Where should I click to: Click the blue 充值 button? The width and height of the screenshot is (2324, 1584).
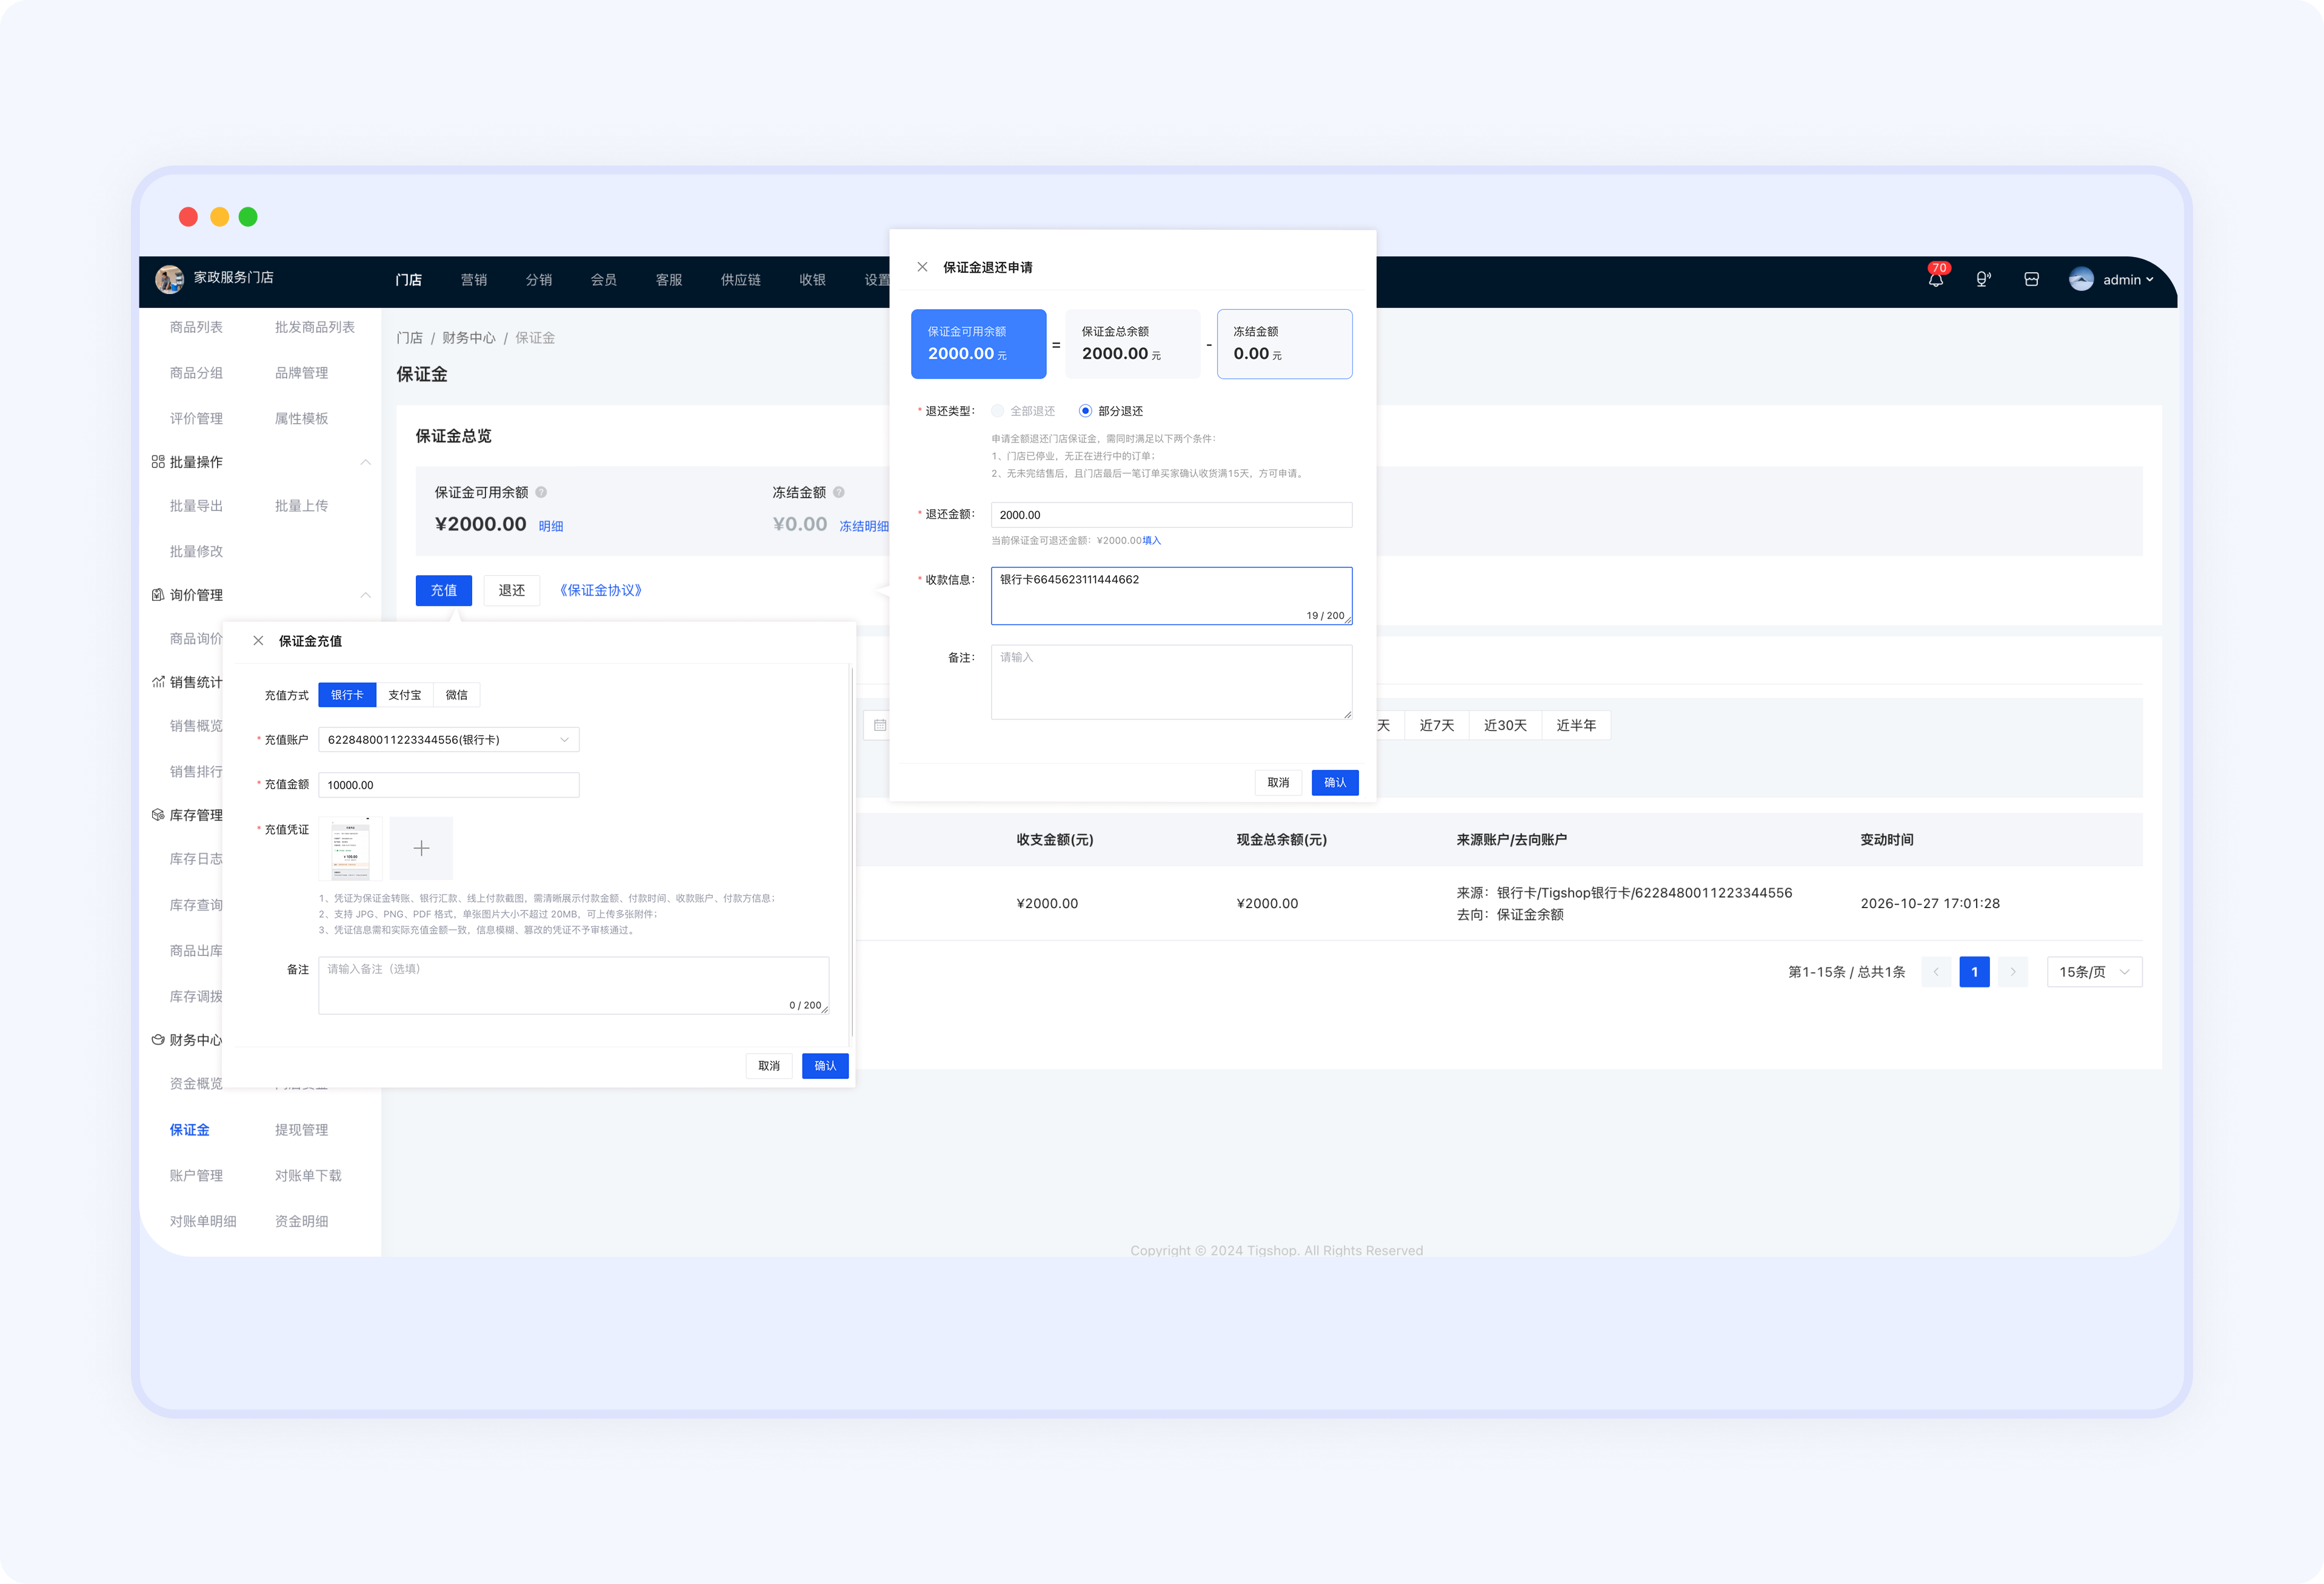[x=444, y=591]
